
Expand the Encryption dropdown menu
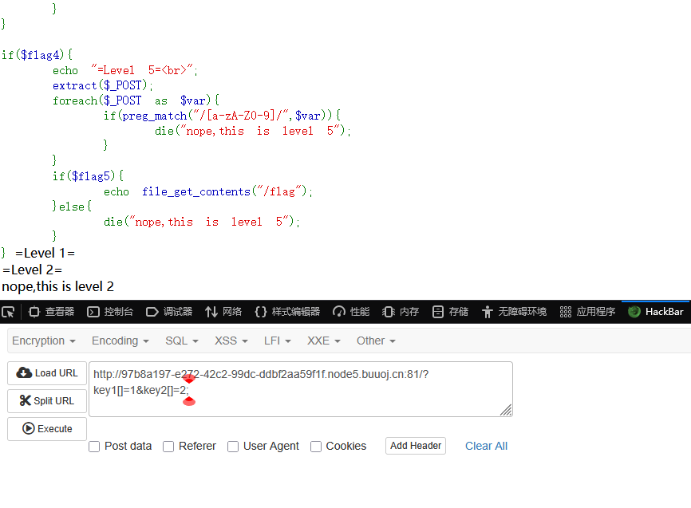(x=44, y=341)
